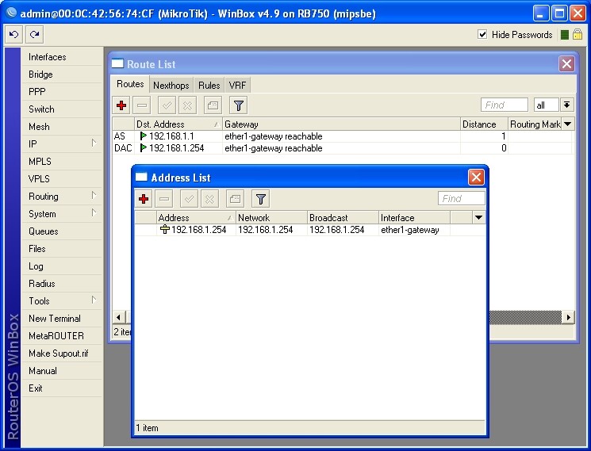Sort addresses by Broadcast column header
The image size is (591, 451).
(343, 218)
